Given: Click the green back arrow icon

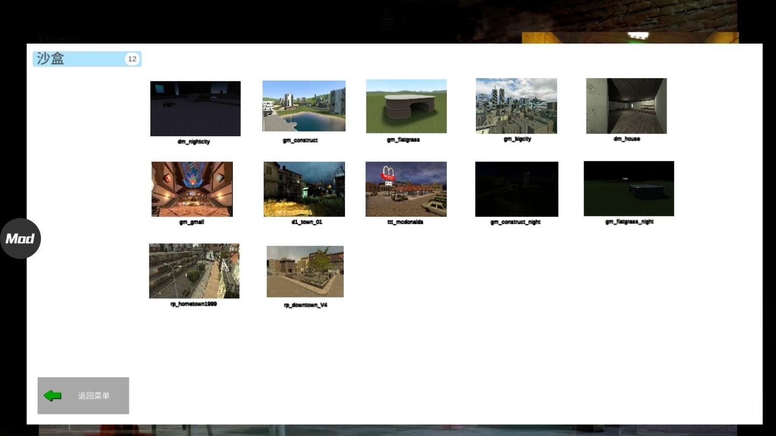Looking at the screenshot, I should pos(53,396).
